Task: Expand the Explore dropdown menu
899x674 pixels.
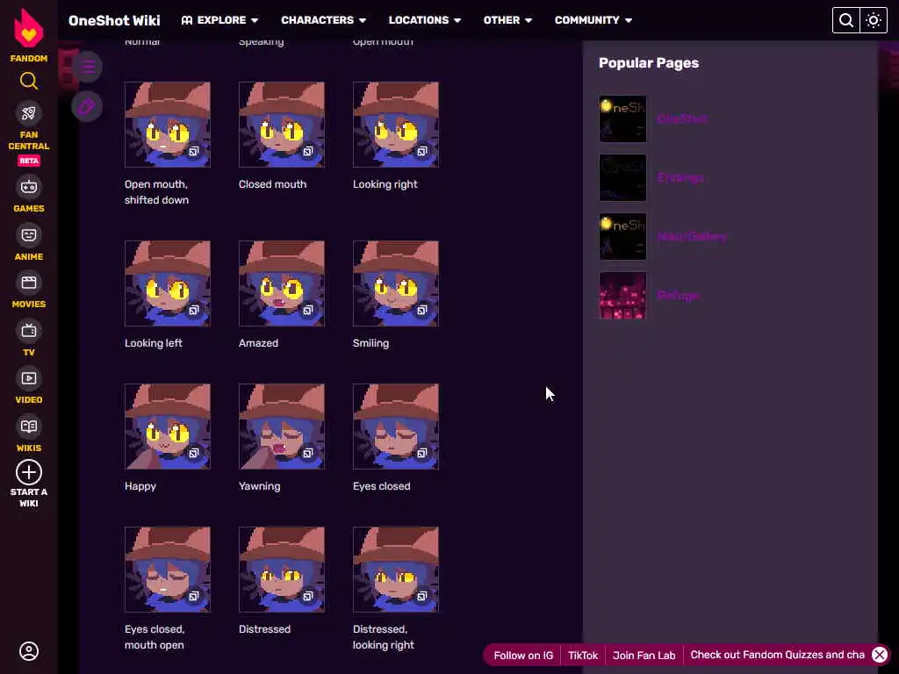Action: click(x=219, y=20)
